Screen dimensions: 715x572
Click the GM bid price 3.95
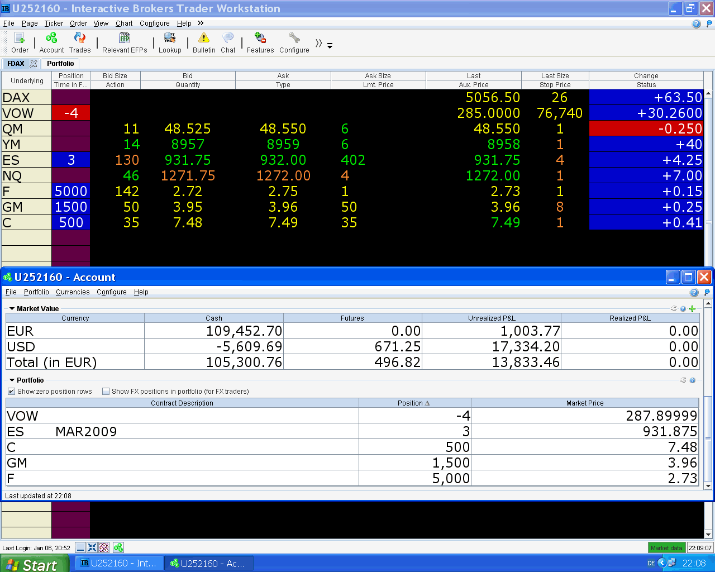(x=188, y=207)
